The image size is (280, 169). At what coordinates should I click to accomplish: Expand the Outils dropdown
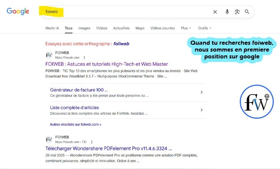coord(205,28)
